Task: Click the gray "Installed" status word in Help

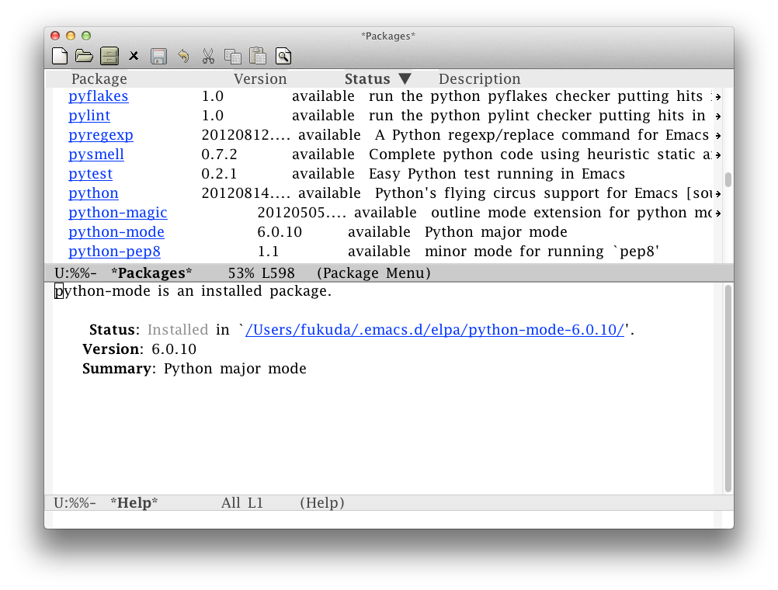Action: (x=178, y=330)
